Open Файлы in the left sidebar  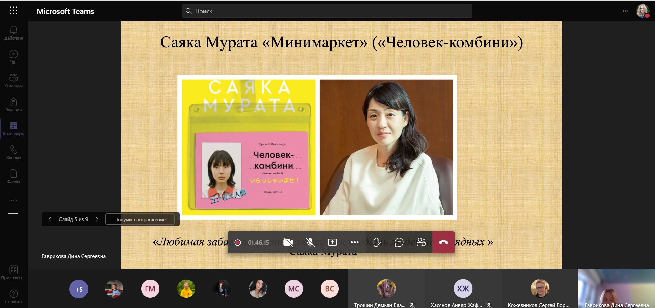point(14,176)
